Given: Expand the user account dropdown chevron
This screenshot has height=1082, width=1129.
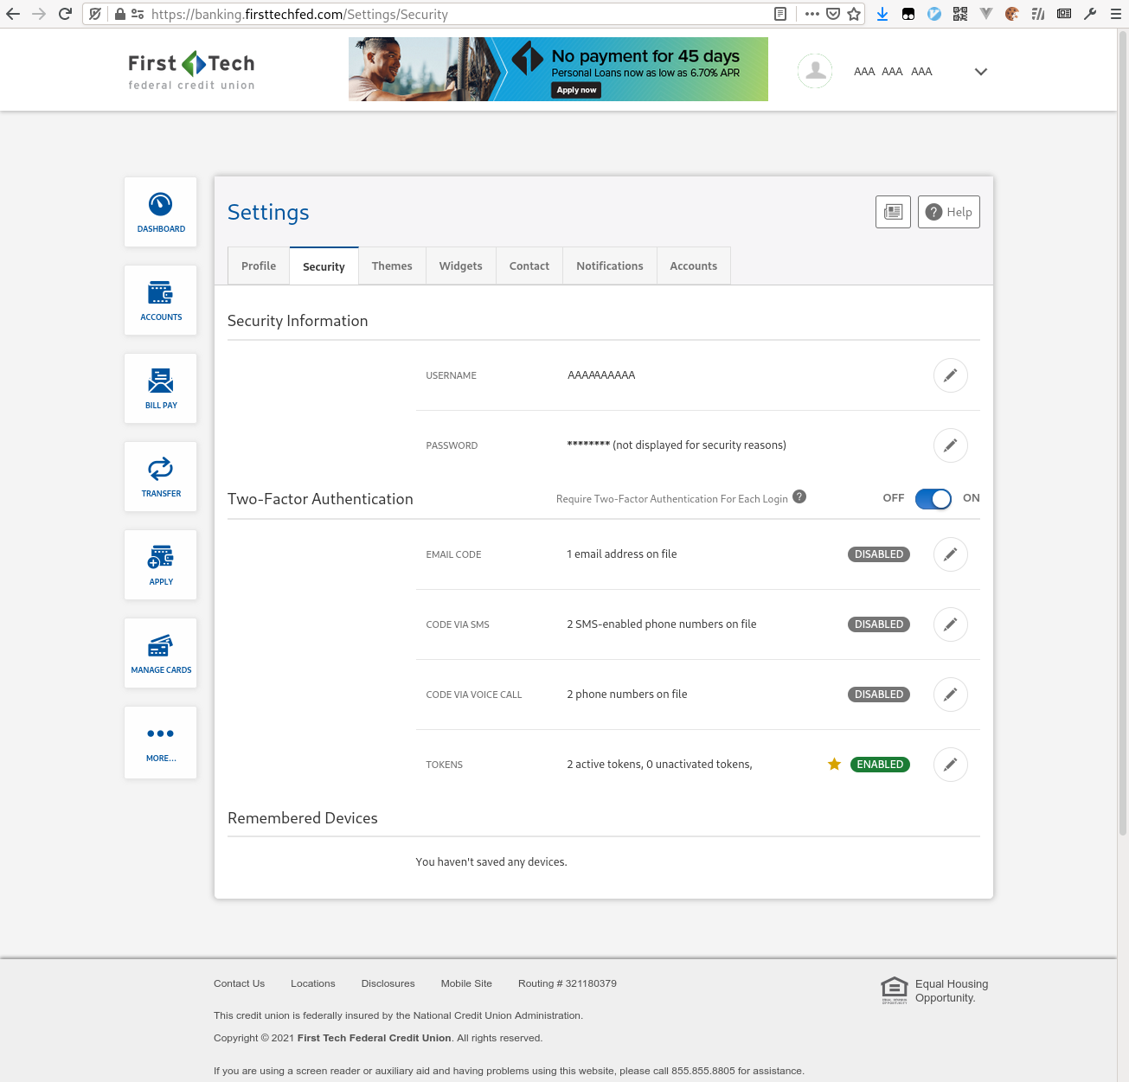Looking at the screenshot, I should tap(981, 72).
